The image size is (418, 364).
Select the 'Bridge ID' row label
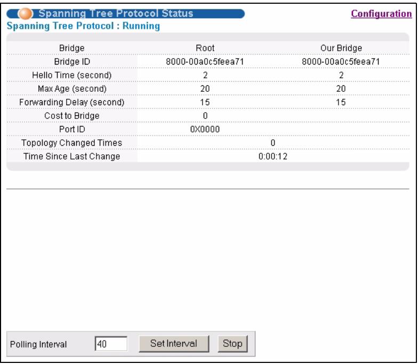coord(72,62)
